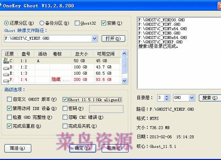Open the Ghost image file path dropdown

[94, 38]
